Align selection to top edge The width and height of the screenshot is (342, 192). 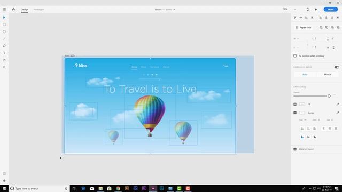pyautogui.click(x=295, y=18)
